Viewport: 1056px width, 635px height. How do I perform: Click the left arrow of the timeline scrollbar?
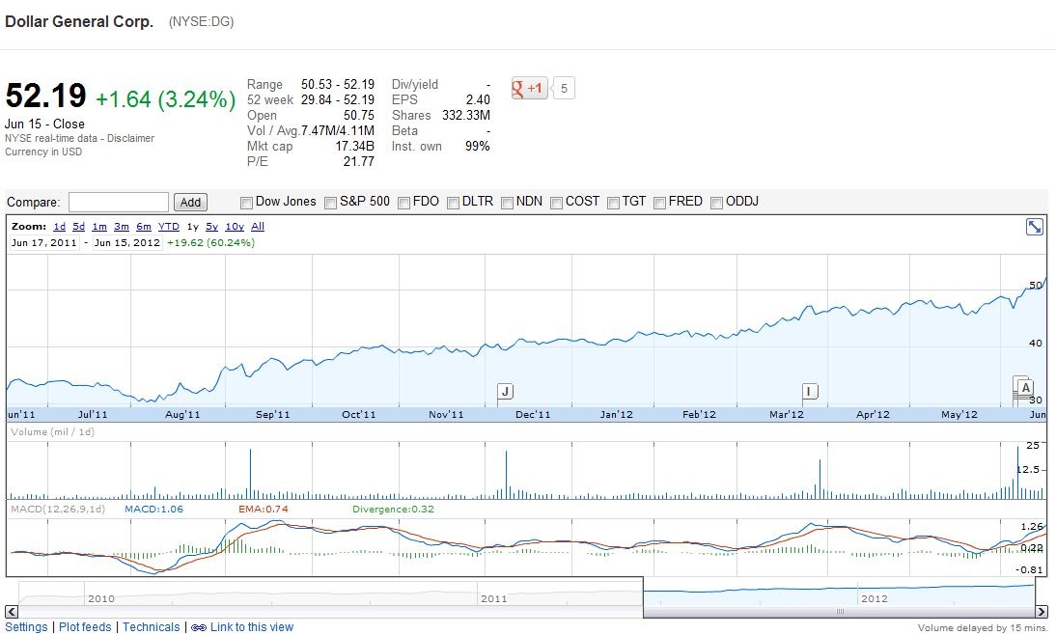12,612
